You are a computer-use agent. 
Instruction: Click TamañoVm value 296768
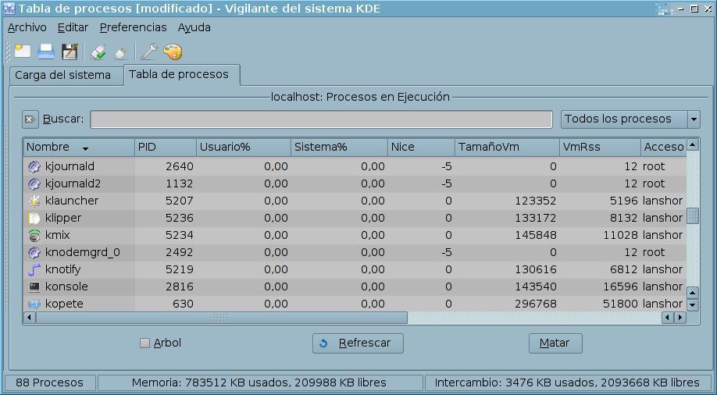click(536, 304)
